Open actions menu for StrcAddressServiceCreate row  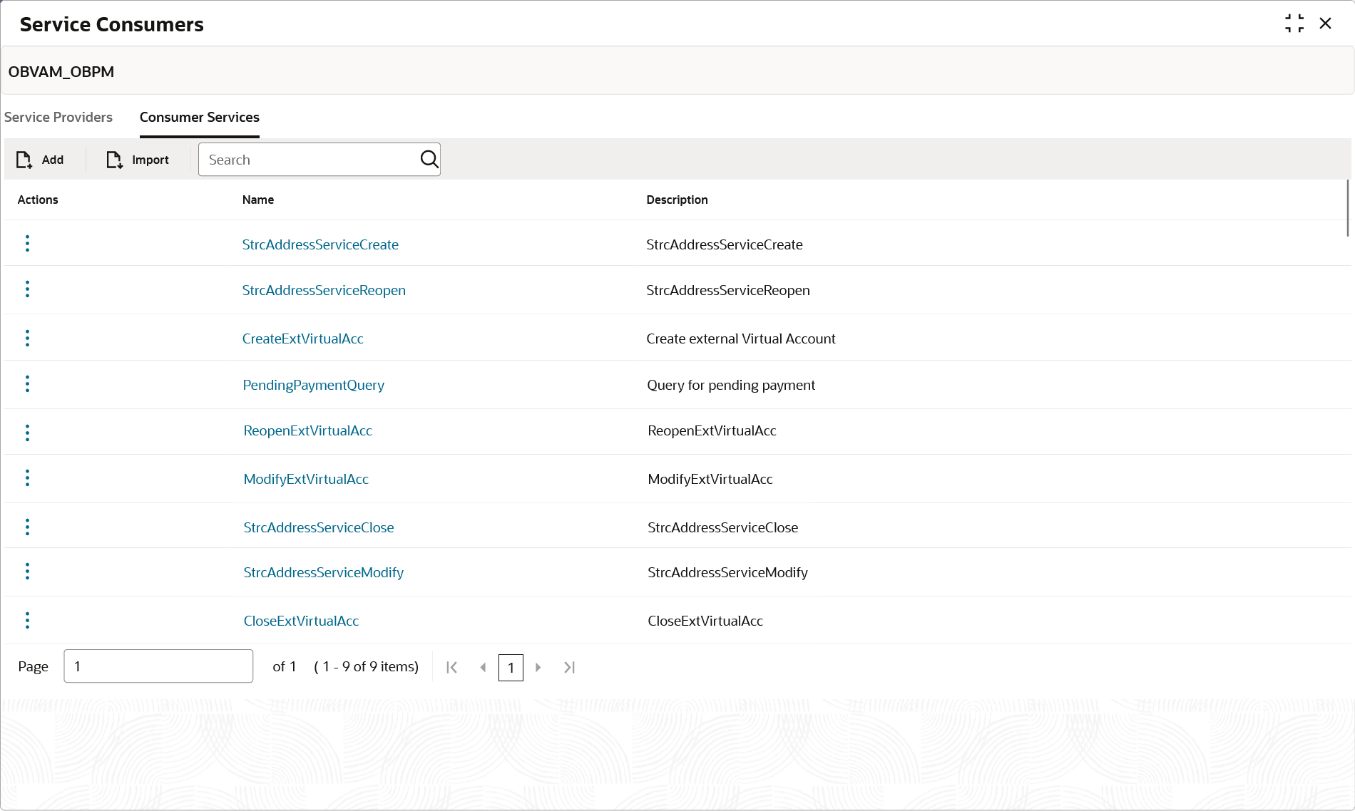27,244
